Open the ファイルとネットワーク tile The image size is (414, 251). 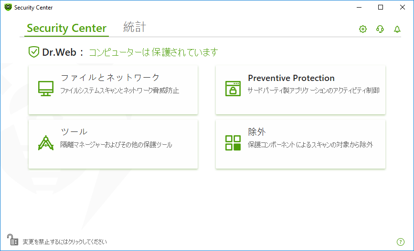tap(113, 90)
